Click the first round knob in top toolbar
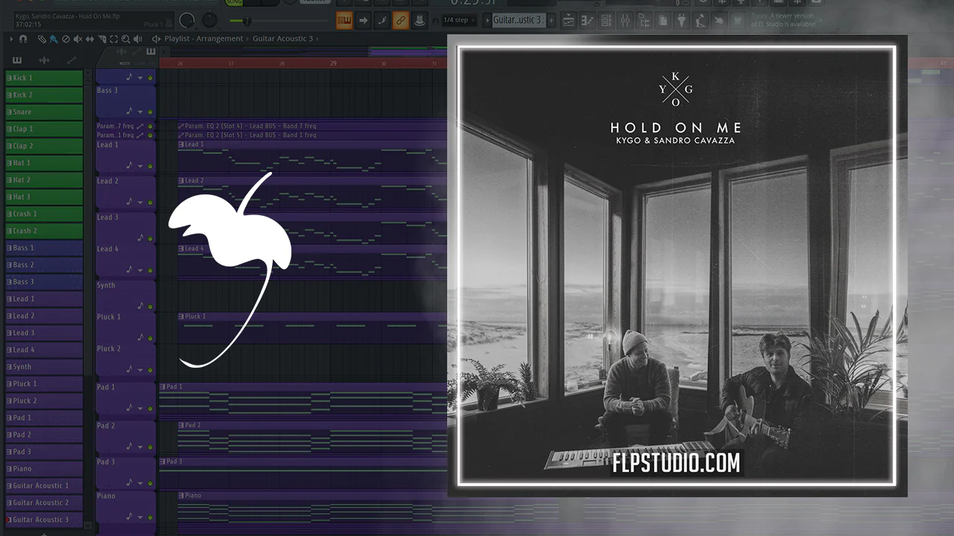 pyautogui.click(x=186, y=20)
